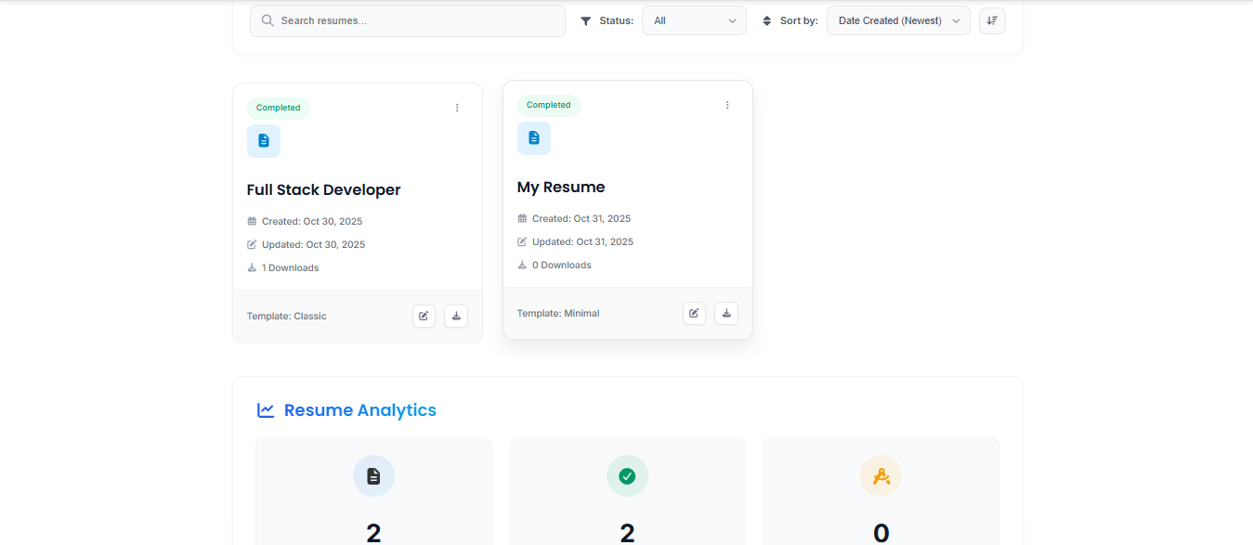Click the Completed badge on My Resume
The height and width of the screenshot is (545, 1253).
coord(549,105)
